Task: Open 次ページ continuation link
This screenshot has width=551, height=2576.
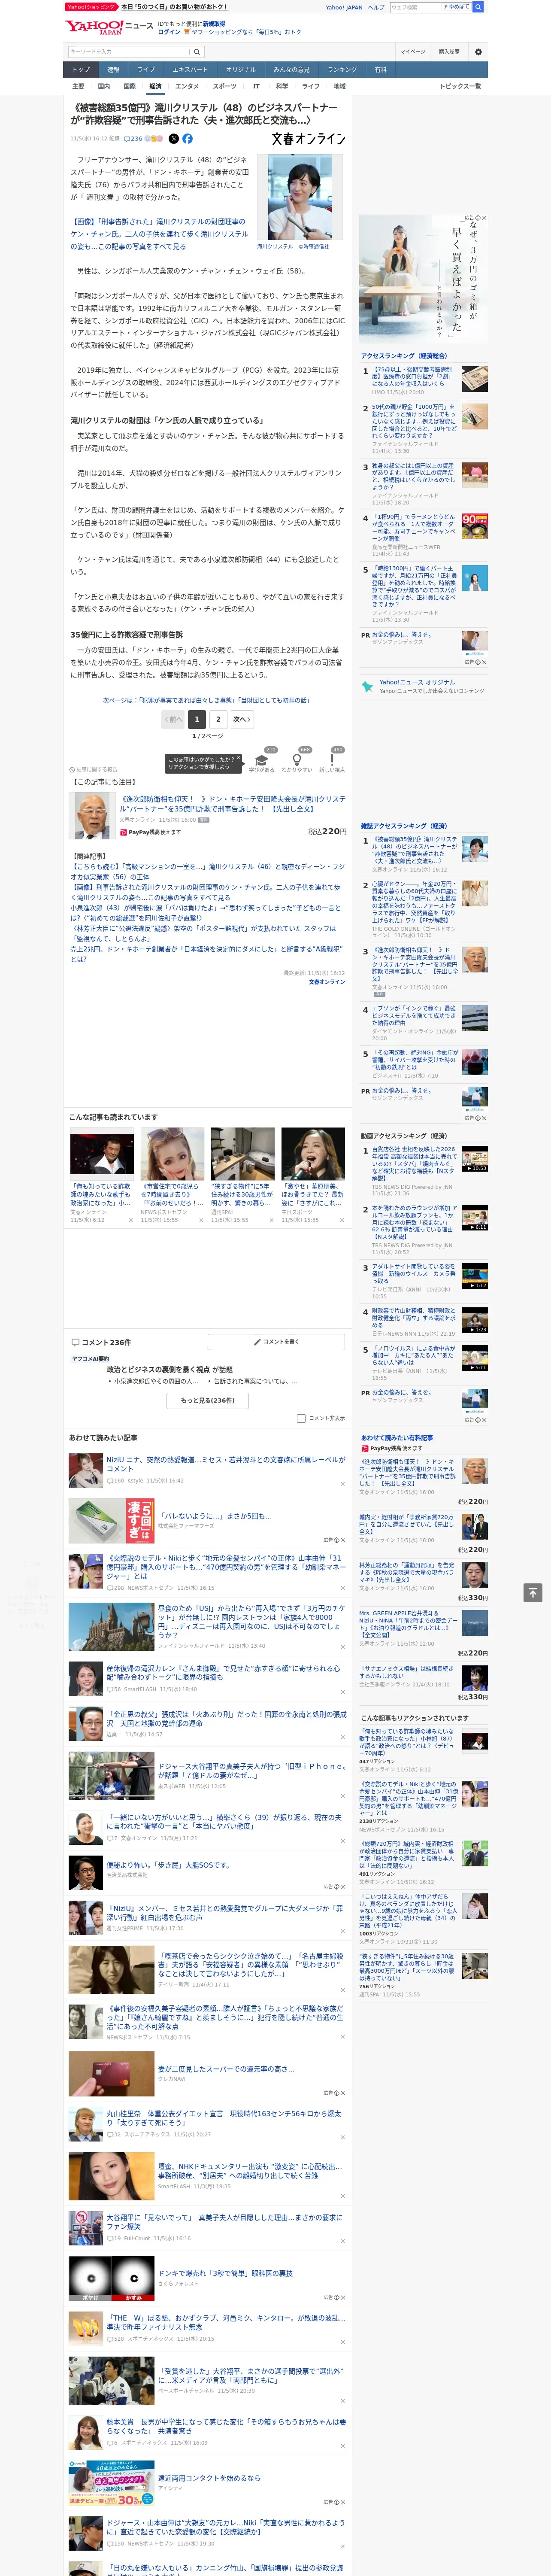Action: click(x=206, y=700)
